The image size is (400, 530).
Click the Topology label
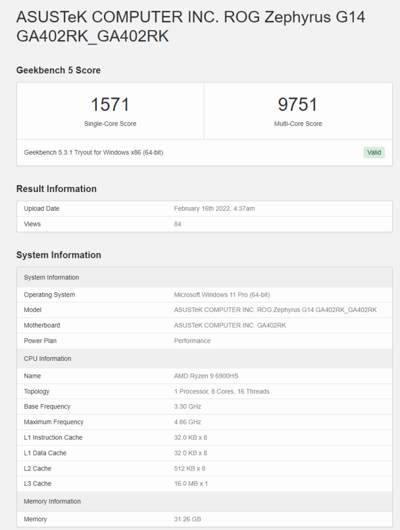pyautogui.click(x=37, y=391)
